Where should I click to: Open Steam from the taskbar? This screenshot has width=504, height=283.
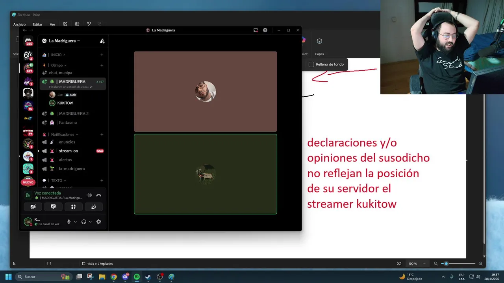(148, 277)
